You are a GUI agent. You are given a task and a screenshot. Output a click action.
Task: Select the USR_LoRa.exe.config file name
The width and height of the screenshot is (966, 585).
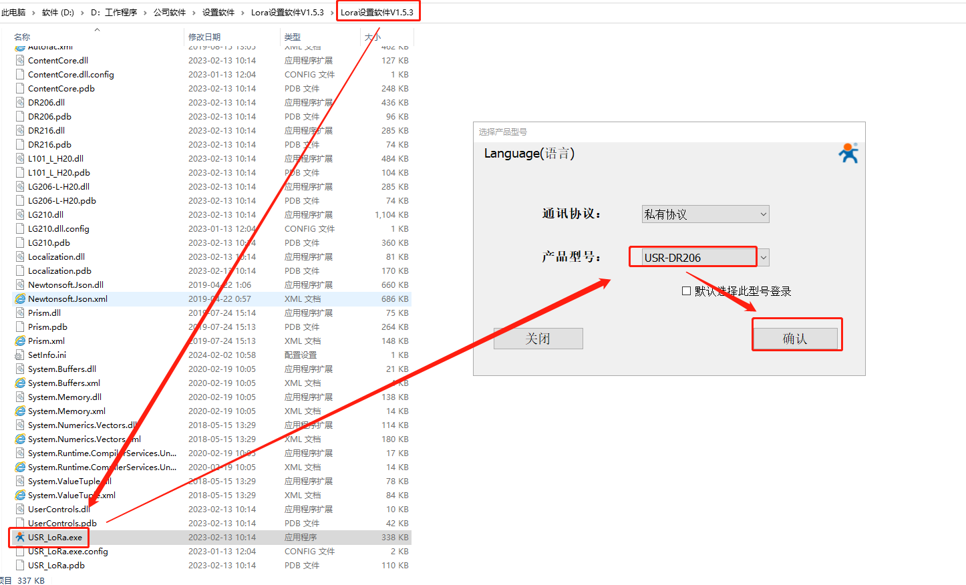click(x=68, y=551)
